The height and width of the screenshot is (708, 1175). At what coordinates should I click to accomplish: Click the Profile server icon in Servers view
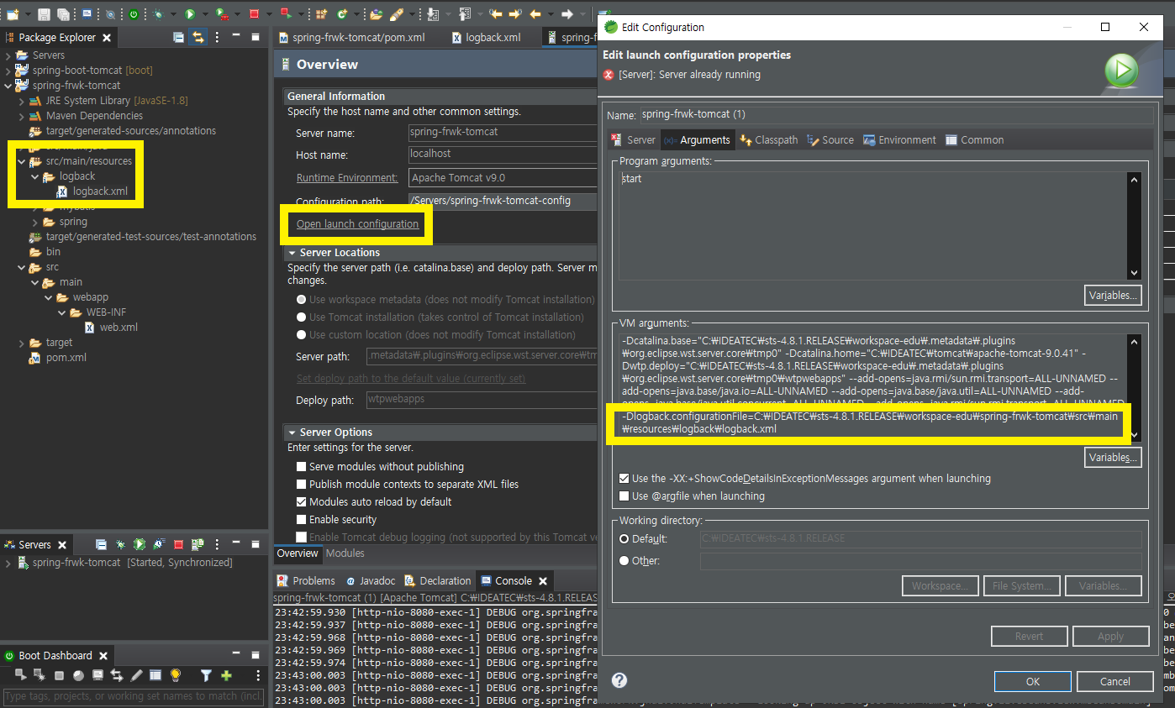tap(159, 544)
